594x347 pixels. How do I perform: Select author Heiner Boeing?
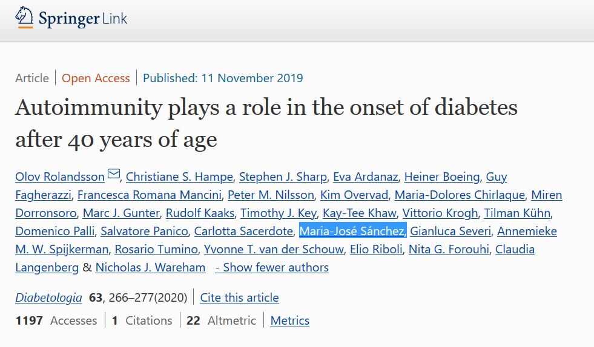[442, 177]
